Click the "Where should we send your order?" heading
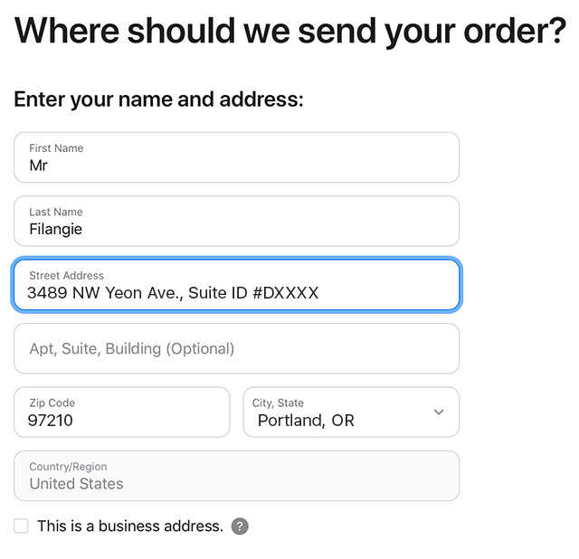 tap(289, 31)
